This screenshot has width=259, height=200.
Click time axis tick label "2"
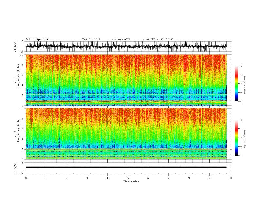pos(67,178)
